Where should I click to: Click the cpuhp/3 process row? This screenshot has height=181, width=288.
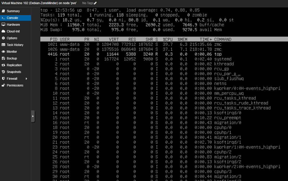[x=142, y=171]
